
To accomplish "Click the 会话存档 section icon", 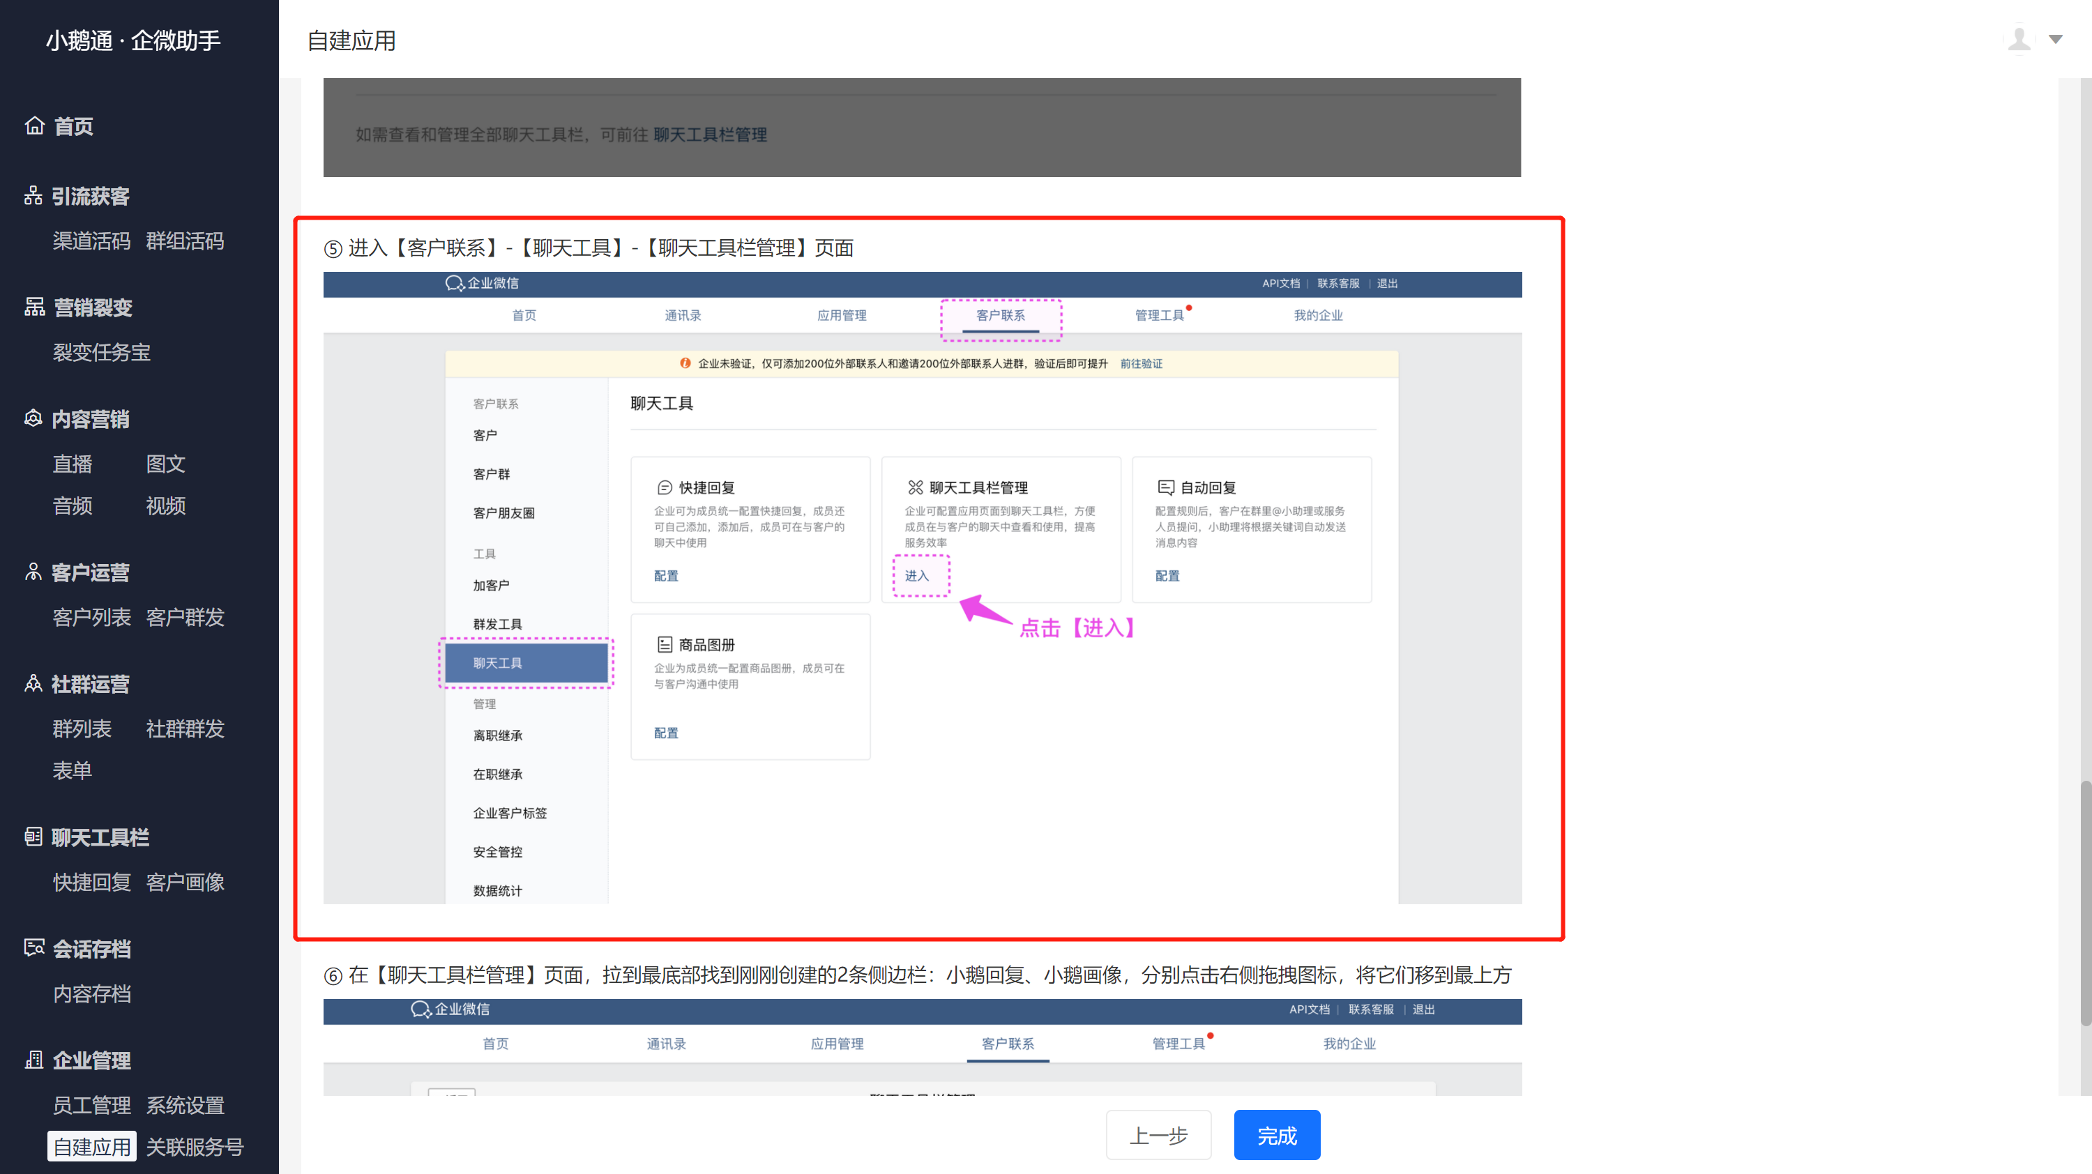I will pyautogui.click(x=34, y=948).
